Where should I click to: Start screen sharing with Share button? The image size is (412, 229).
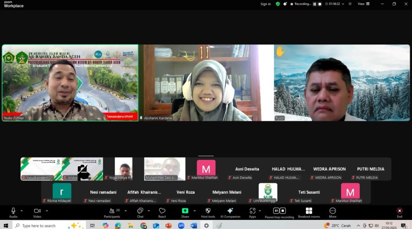pyautogui.click(x=185, y=212)
